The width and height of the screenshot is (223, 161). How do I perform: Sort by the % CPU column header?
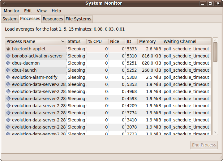point(97,41)
